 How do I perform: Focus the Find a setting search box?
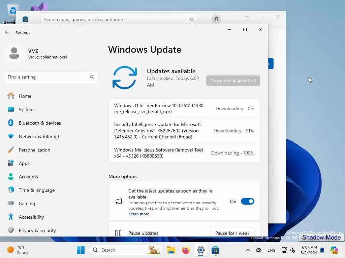[x=51, y=77]
